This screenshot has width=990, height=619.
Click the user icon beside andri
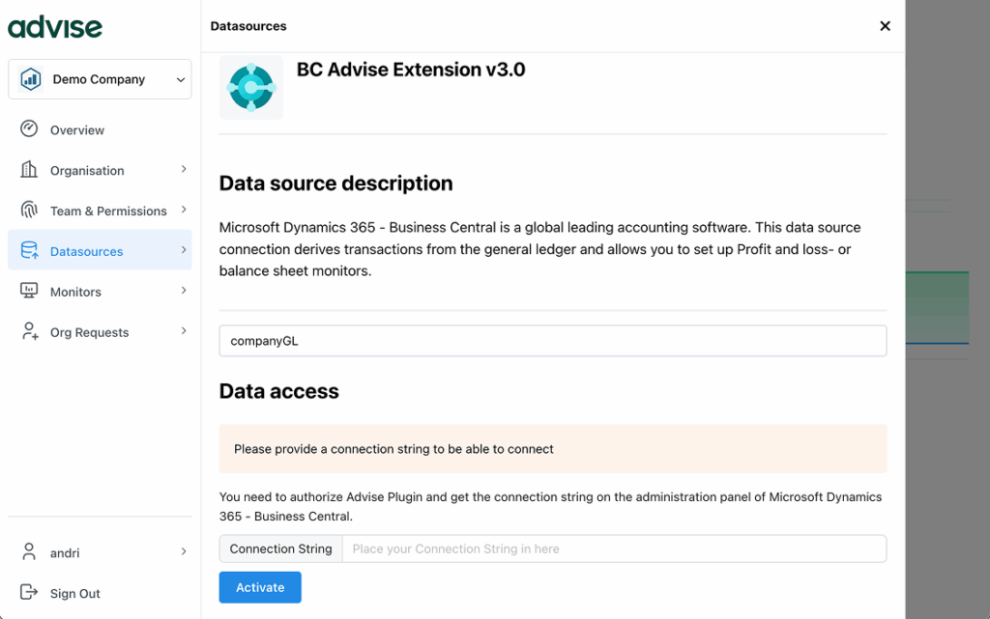coord(29,552)
